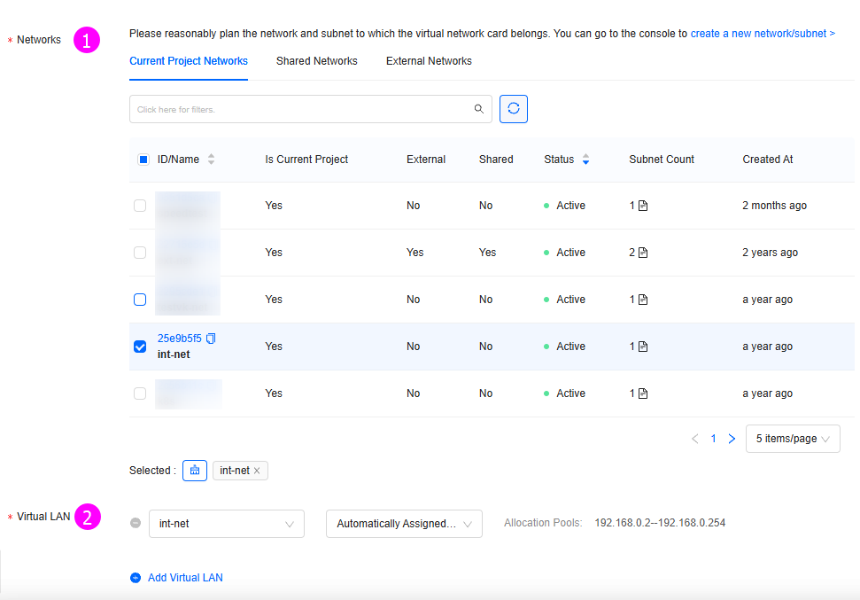Refresh the networks list
860x600 pixels.
[514, 109]
